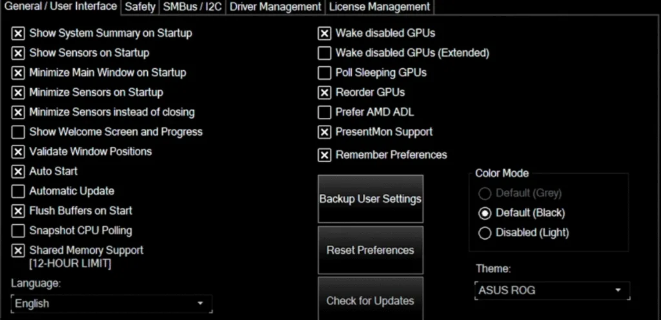Image resolution: width=661 pixels, height=320 pixels.
Task: Disable PresentMon Support
Action: pos(324,132)
